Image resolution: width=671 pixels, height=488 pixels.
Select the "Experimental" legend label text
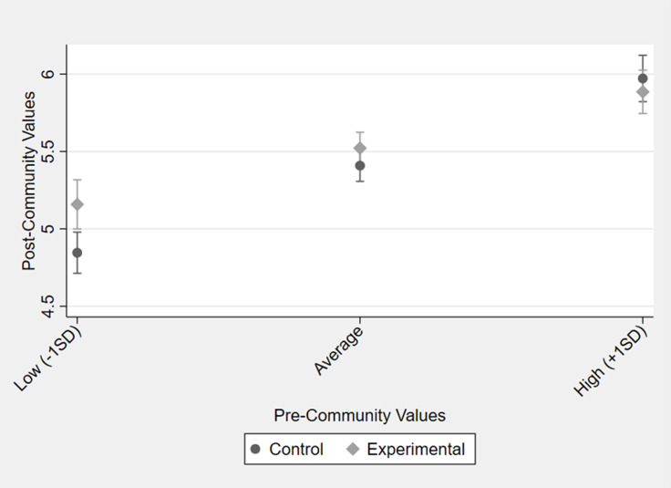pos(416,449)
